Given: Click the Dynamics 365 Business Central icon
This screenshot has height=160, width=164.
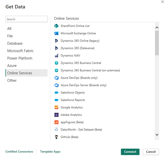Looking at the screenshot, I should click(56, 63).
